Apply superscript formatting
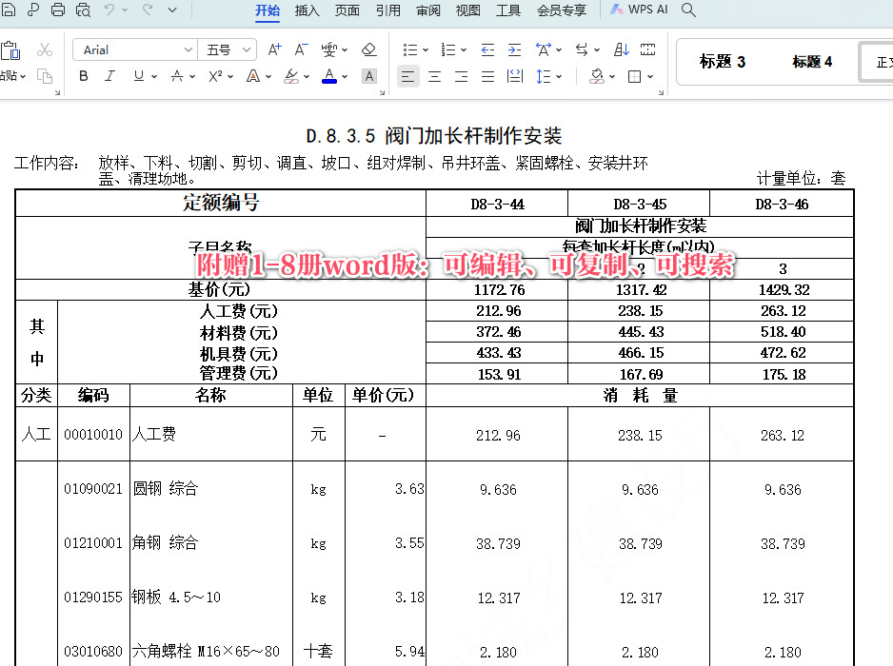The image size is (893, 666). click(213, 76)
